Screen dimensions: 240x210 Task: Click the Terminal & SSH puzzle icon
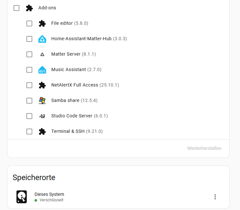tap(42, 132)
